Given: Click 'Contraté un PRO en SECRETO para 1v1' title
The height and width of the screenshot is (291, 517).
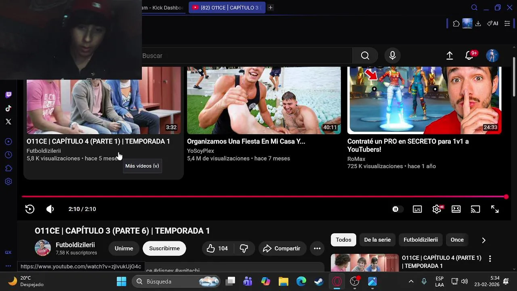Looking at the screenshot, I should [408, 145].
